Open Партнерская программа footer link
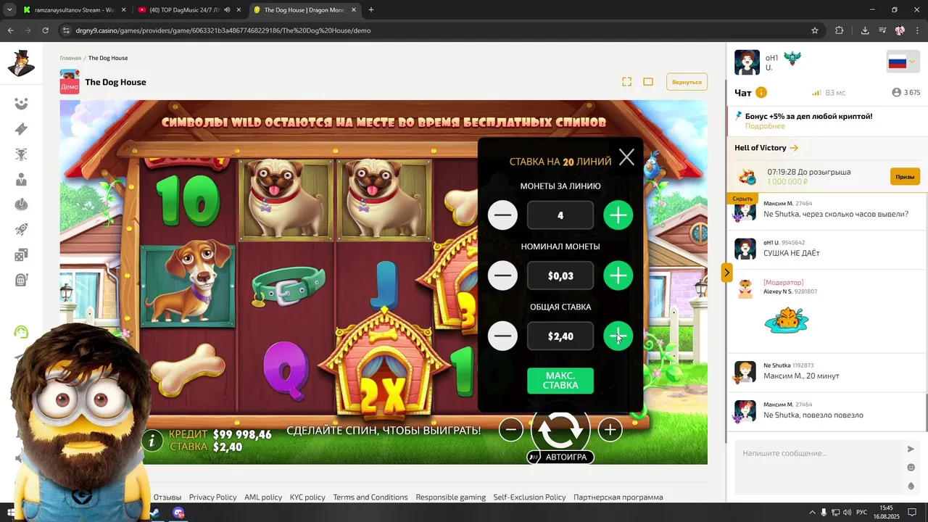 618,497
